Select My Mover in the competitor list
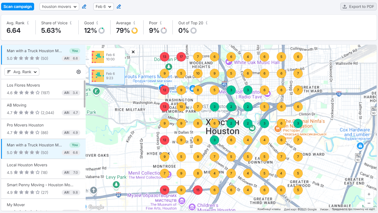Image resolution: width=378 pixels, height=213 pixels. point(43,205)
